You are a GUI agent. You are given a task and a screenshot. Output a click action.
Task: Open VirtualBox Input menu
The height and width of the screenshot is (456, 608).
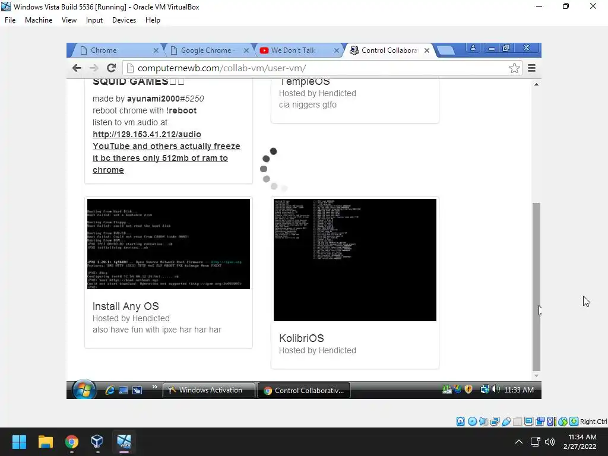pos(94,20)
